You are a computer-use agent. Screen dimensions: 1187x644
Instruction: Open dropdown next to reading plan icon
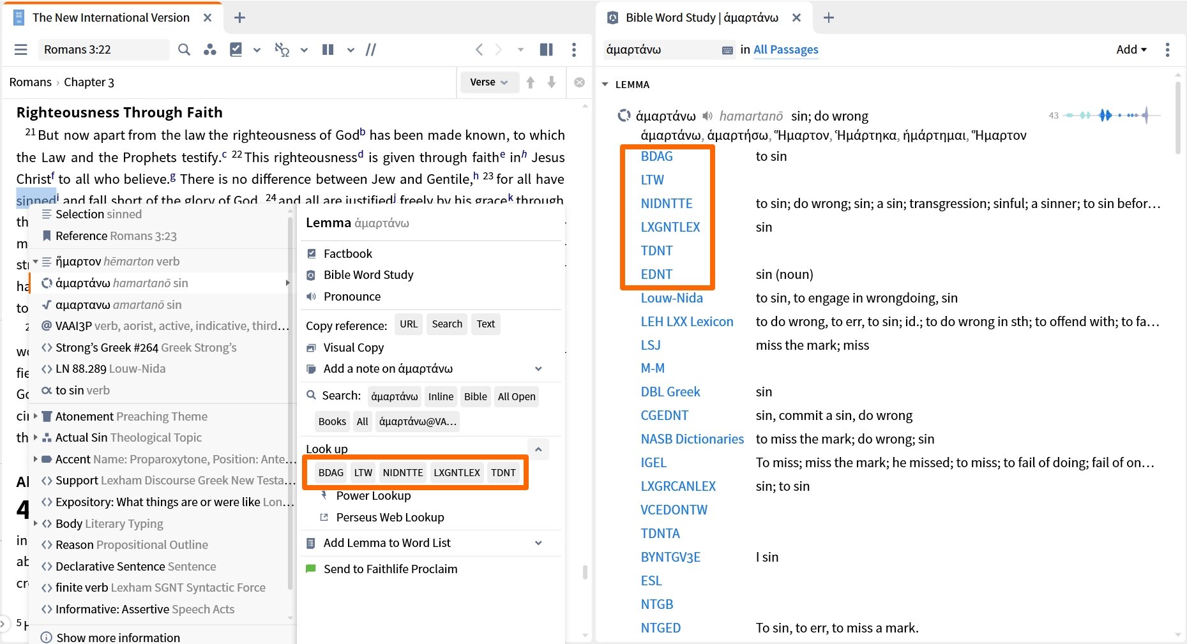pos(257,50)
